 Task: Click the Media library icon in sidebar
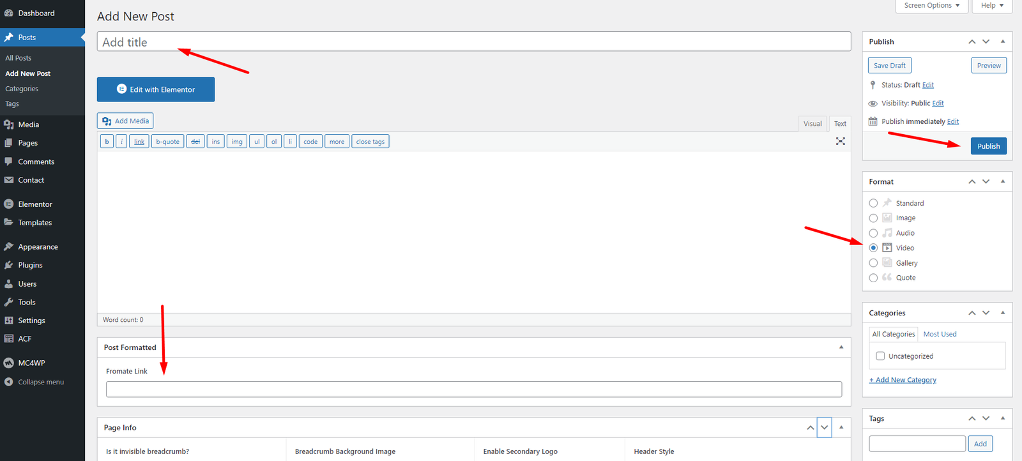[x=9, y=125]
